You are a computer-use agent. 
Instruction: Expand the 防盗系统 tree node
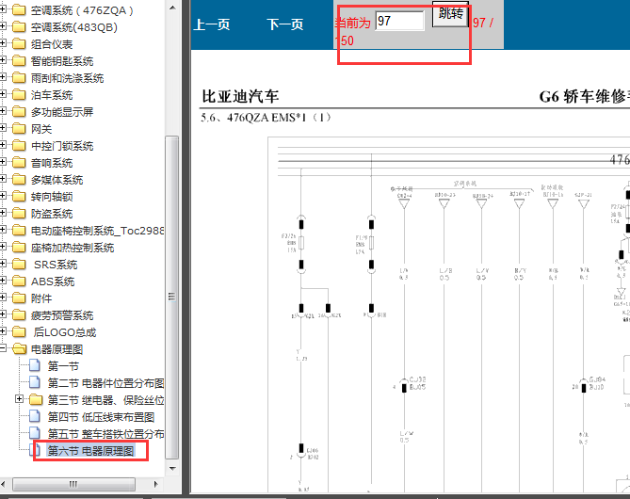point(3,213)
